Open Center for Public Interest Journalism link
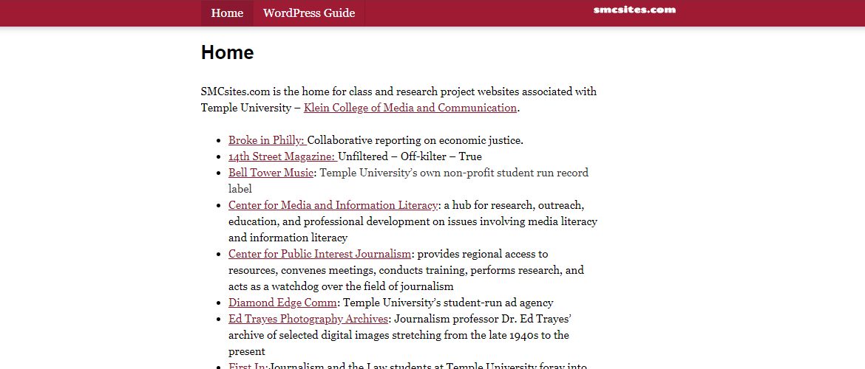This screenshot has width=865, height=369. tap(319, 254)
